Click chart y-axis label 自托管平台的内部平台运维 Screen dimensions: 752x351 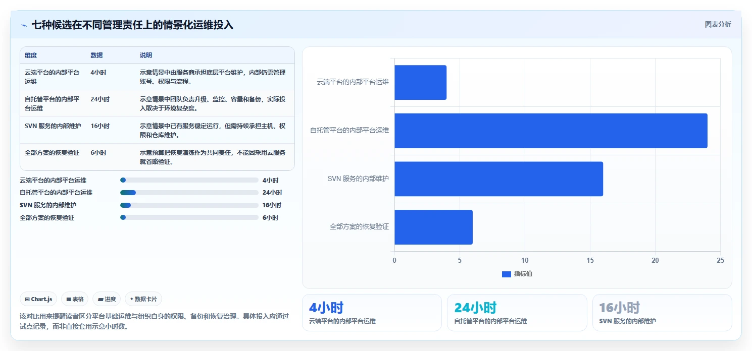(x=349, y=130)
